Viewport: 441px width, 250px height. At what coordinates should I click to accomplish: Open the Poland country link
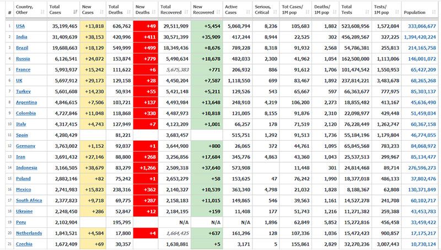pos(23,179)
